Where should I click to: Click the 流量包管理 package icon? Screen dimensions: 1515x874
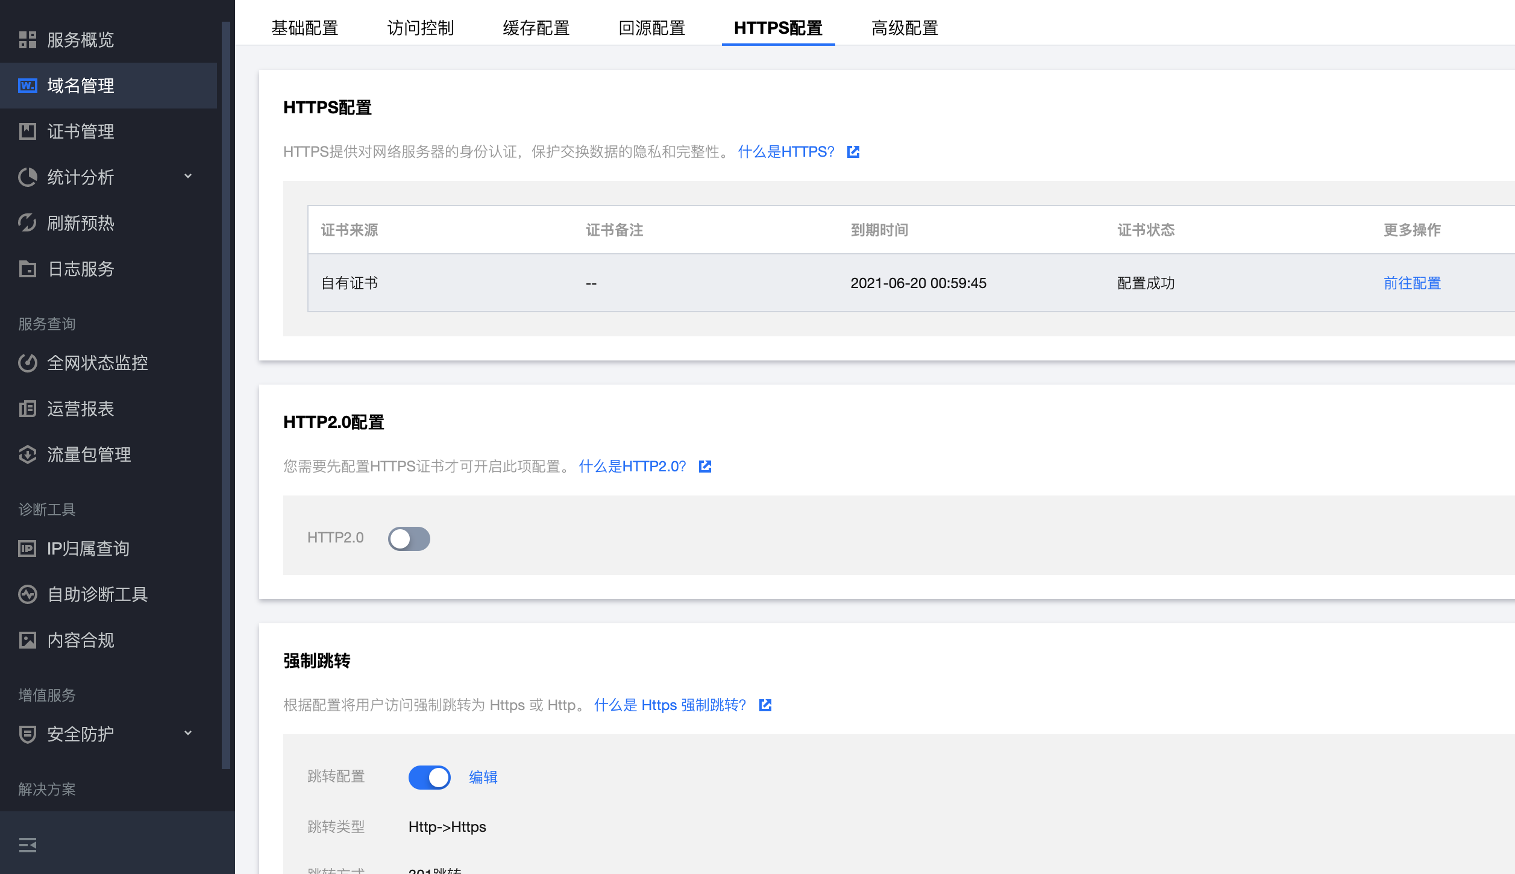[28, 454]
